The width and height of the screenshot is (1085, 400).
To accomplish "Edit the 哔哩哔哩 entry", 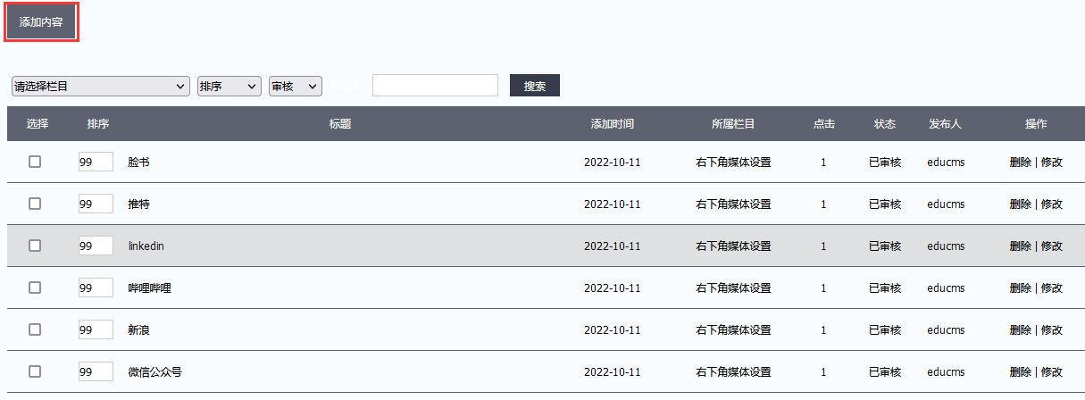I will tap(1052, 288).
